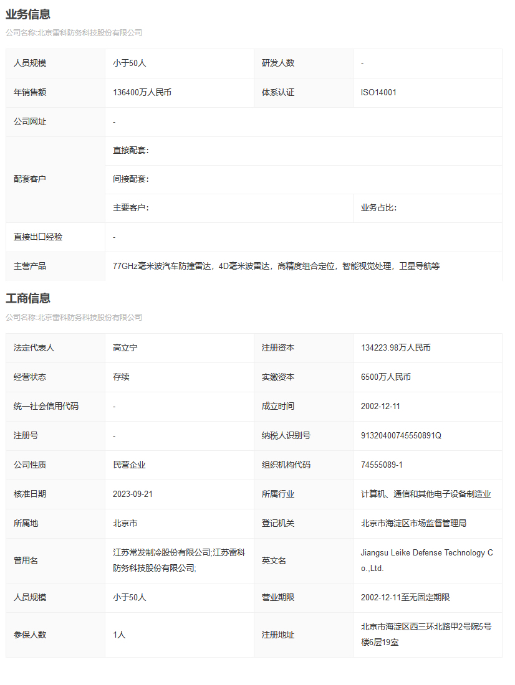The height and width of the screenshot is (685, 515).
Task: Click the ISO14001 certification value
Action: click(378, 93)
